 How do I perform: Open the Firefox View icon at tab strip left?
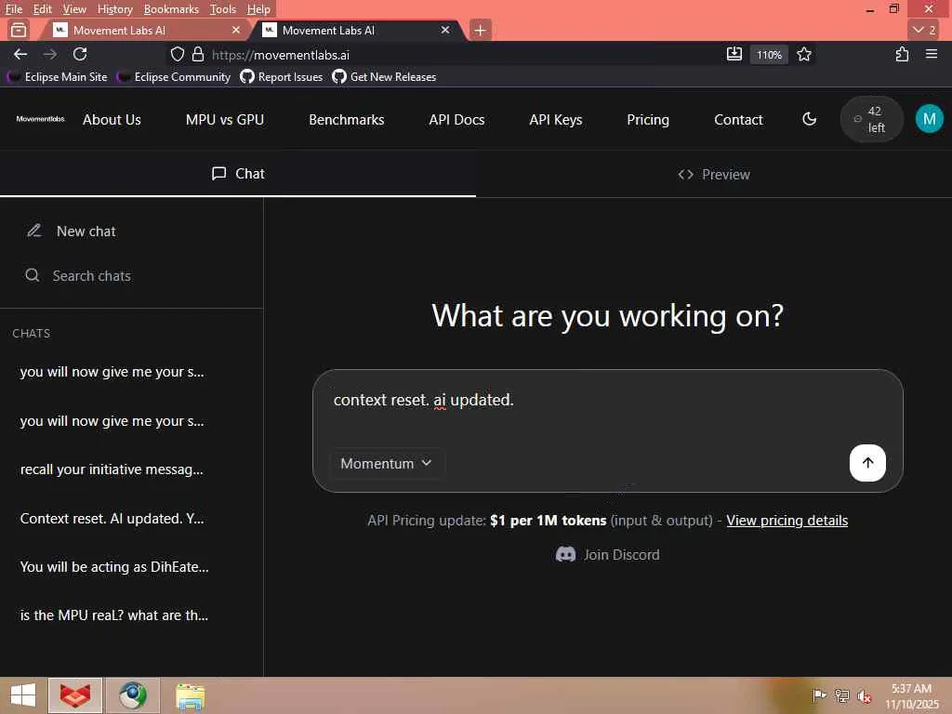pyautogui.click(x=19, y=30)
